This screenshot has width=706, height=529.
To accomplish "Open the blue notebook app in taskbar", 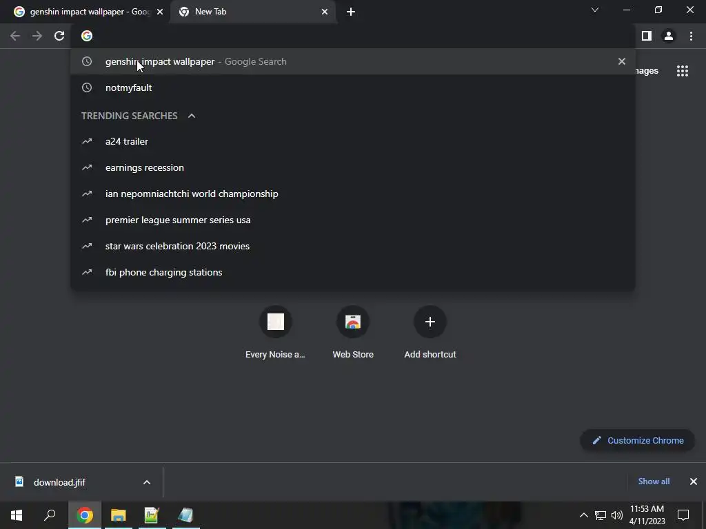I will point(185,515).
